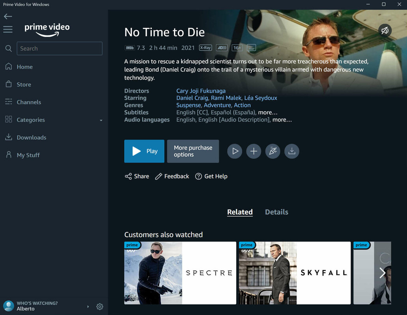Image resolution: width=407 pixels, height=315 pixels.
Task: Start a Watch Party with celebration icon
Action: (x=273, y=151)
